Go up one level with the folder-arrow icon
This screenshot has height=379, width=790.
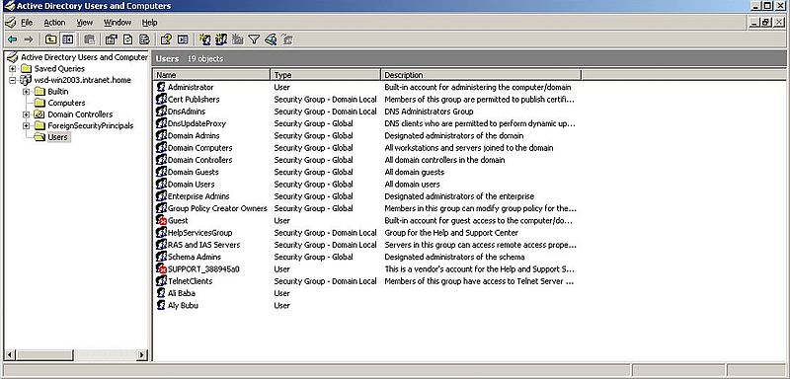click(51, 39)
